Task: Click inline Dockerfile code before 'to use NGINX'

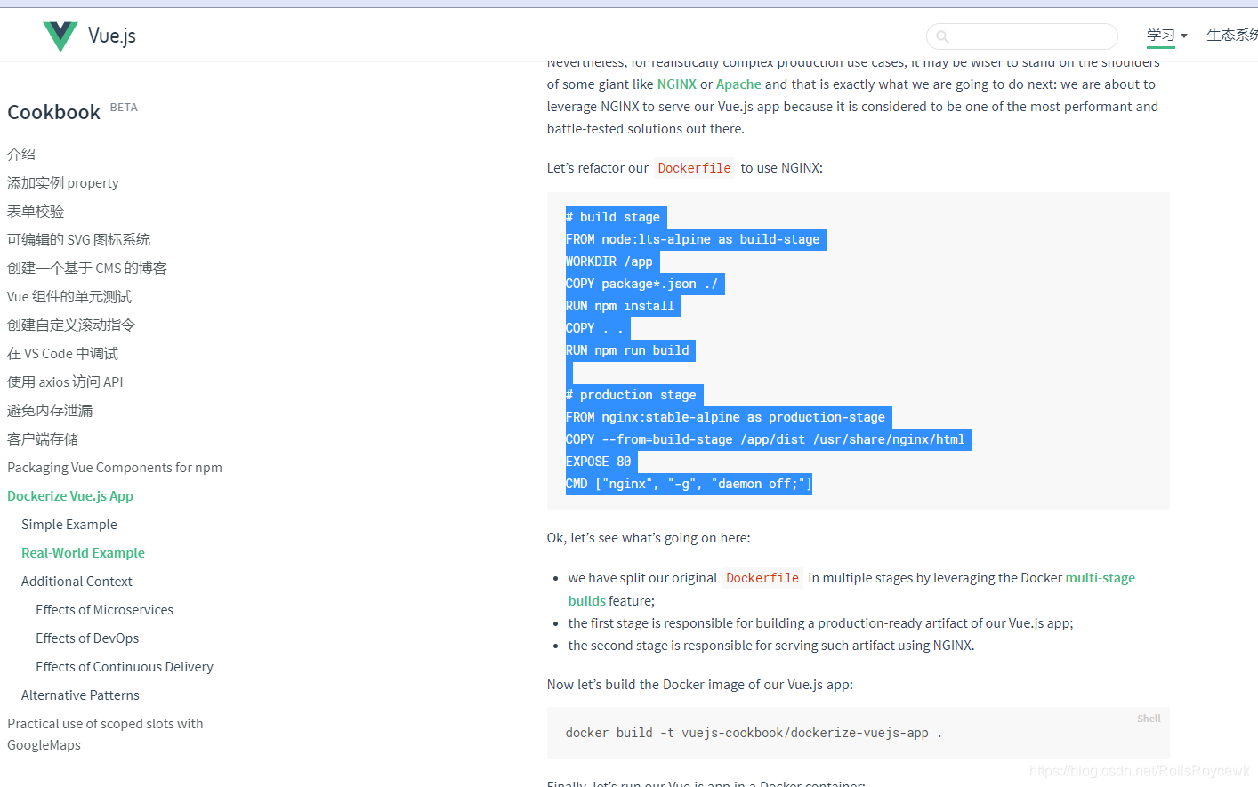Action: 694,168
